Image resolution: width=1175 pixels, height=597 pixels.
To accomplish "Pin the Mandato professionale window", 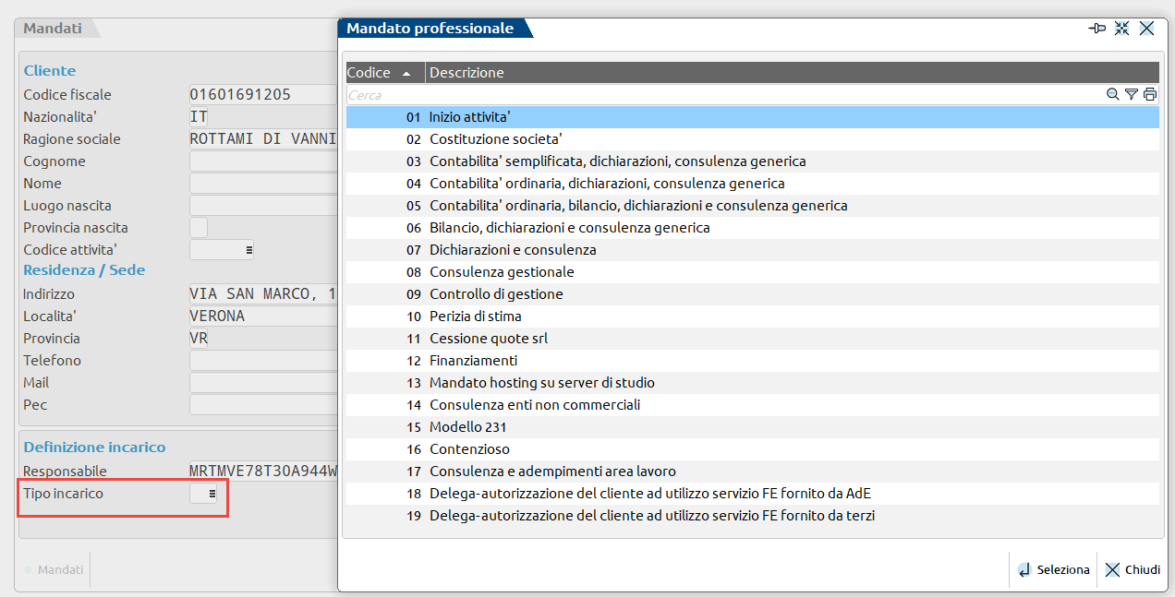I will point(1097,29).
